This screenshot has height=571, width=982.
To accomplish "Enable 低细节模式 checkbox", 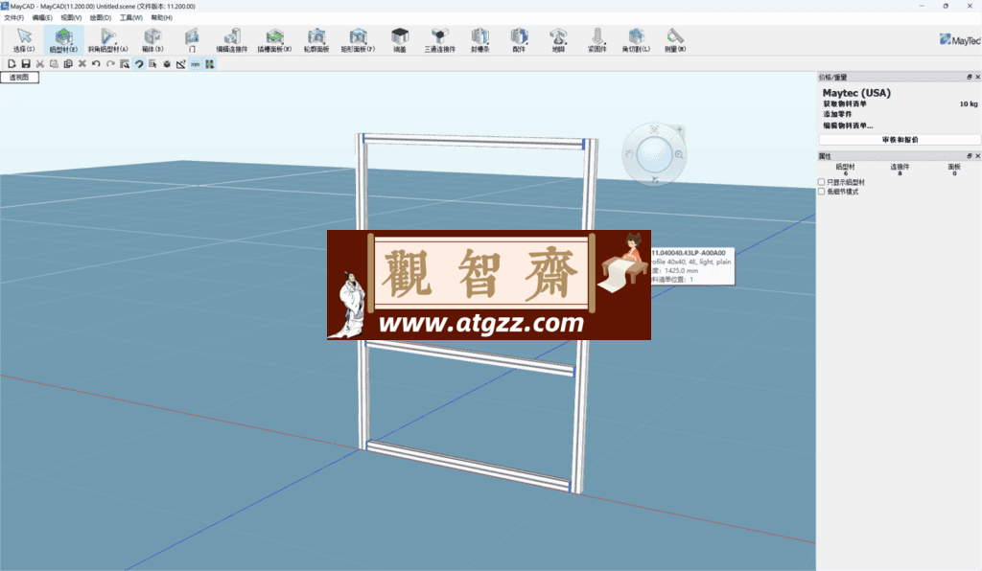I will 821,192.
